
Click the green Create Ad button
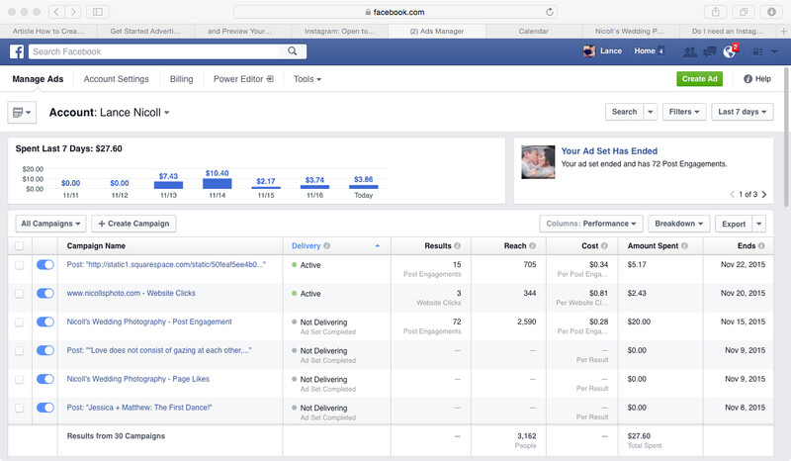click(x=699, y=79)
